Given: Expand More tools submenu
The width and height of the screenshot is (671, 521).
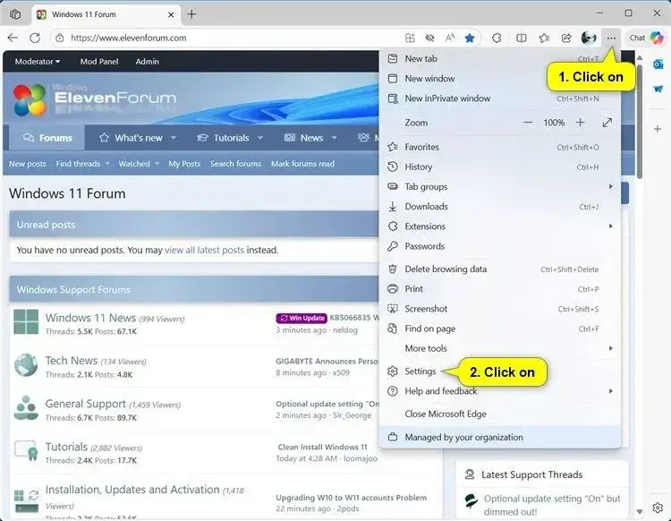Looking at the screenshot, I should (500, 348).
